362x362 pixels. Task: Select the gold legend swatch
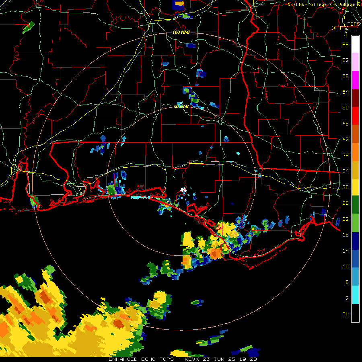355,170
